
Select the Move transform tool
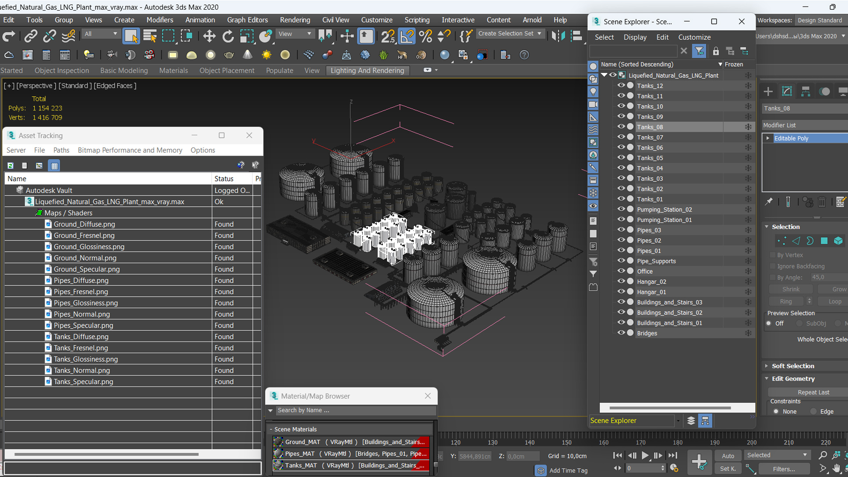click(x=209, y=36)
